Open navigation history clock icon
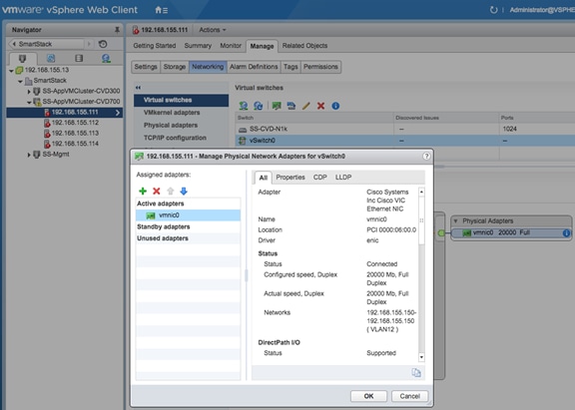This screenshot has width=575, height=410. [x=103, y=44]
